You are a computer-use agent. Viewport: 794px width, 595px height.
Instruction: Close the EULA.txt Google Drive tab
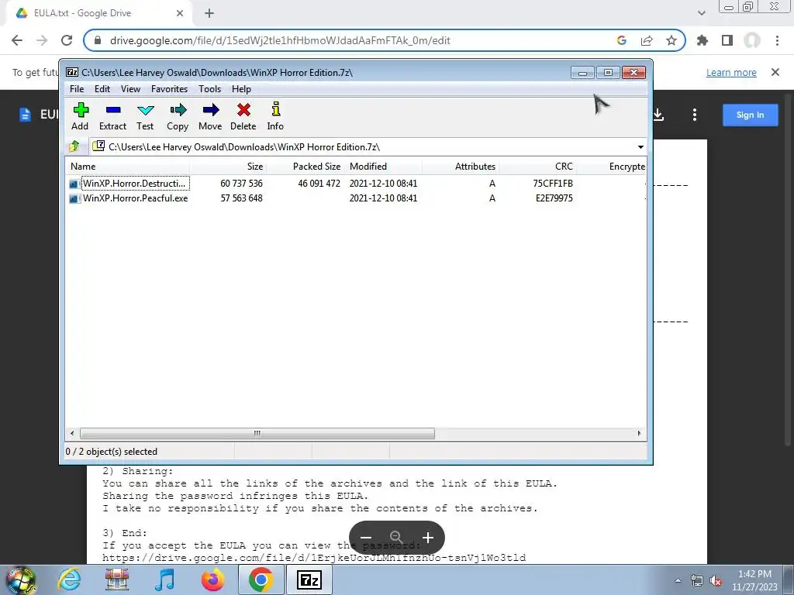tap(180, 13)
